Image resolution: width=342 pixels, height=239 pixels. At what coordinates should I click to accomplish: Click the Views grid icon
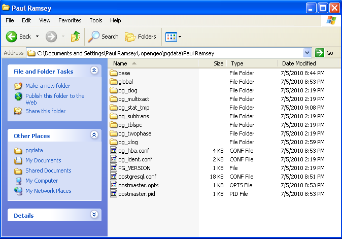171,37
